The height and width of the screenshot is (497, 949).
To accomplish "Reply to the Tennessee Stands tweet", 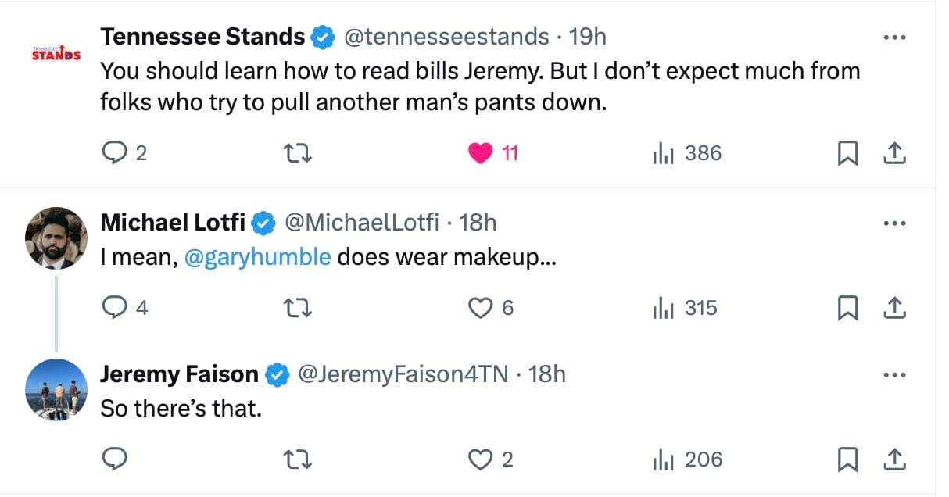I will 115,154.
